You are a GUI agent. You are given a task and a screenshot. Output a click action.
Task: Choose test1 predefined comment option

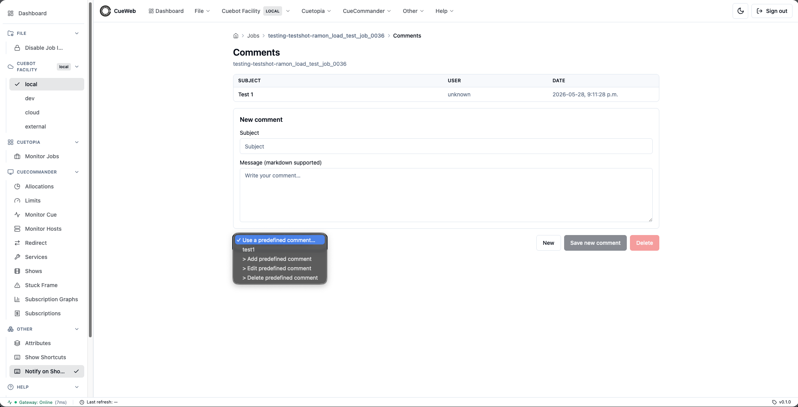(280, 250)
